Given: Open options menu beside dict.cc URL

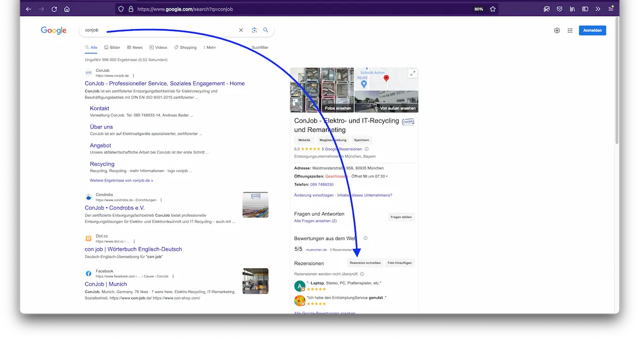Looking at the screenshot, I should [x=134, y=241].
